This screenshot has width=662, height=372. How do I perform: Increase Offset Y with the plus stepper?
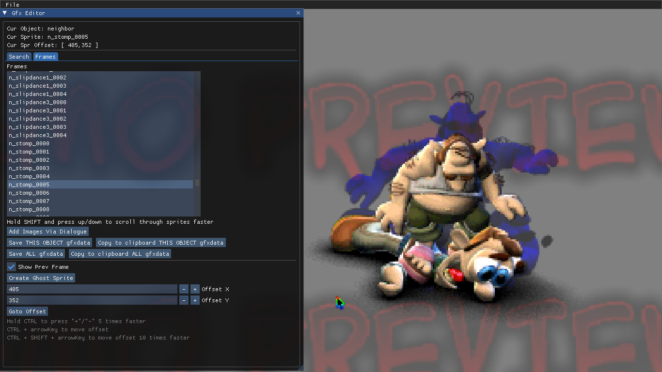pyautogui.click(x=195, y=300)
